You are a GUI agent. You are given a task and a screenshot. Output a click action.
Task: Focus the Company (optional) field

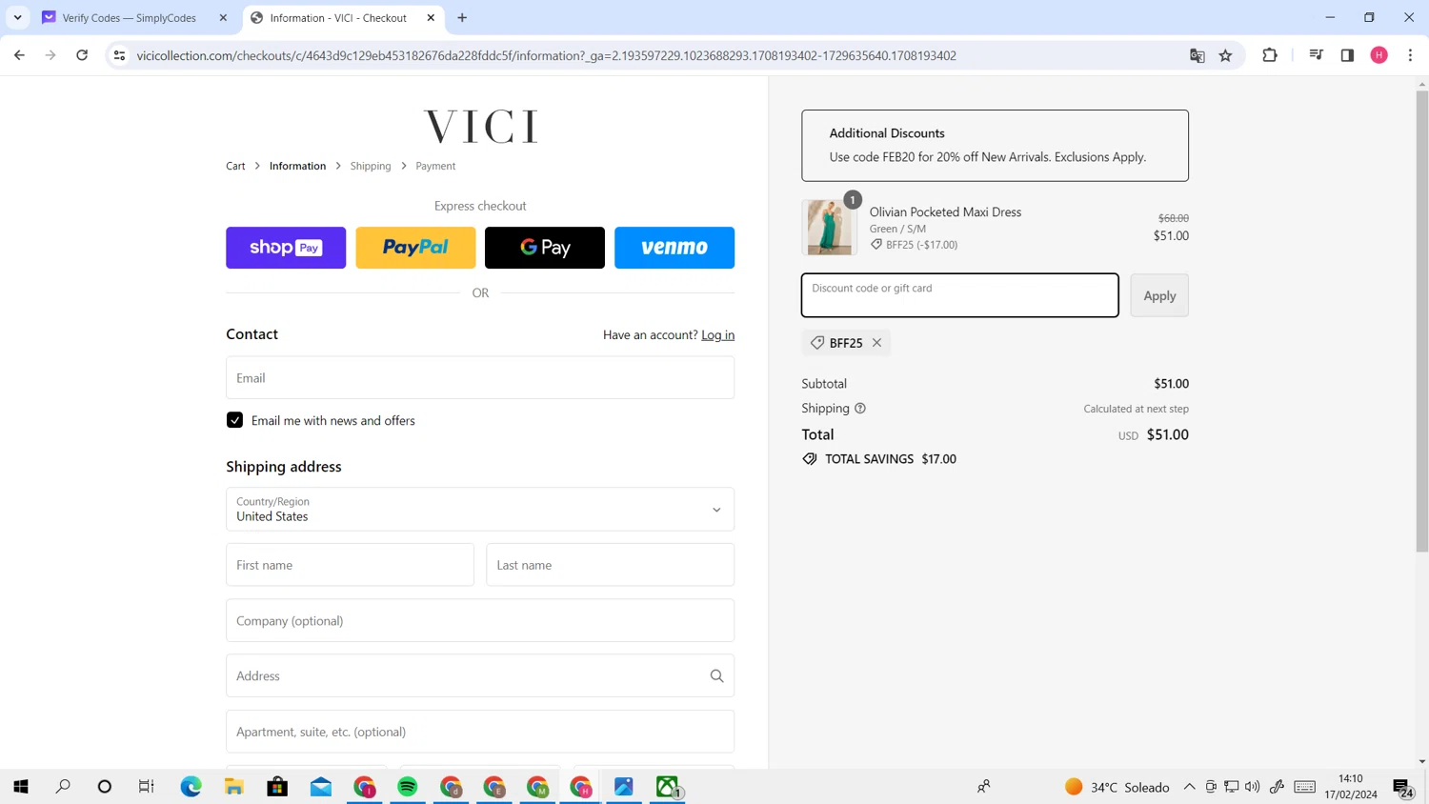[480, 621]
